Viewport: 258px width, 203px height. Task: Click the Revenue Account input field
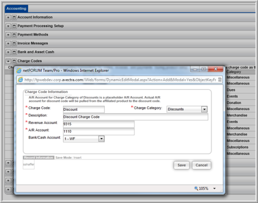click(99, 124)
